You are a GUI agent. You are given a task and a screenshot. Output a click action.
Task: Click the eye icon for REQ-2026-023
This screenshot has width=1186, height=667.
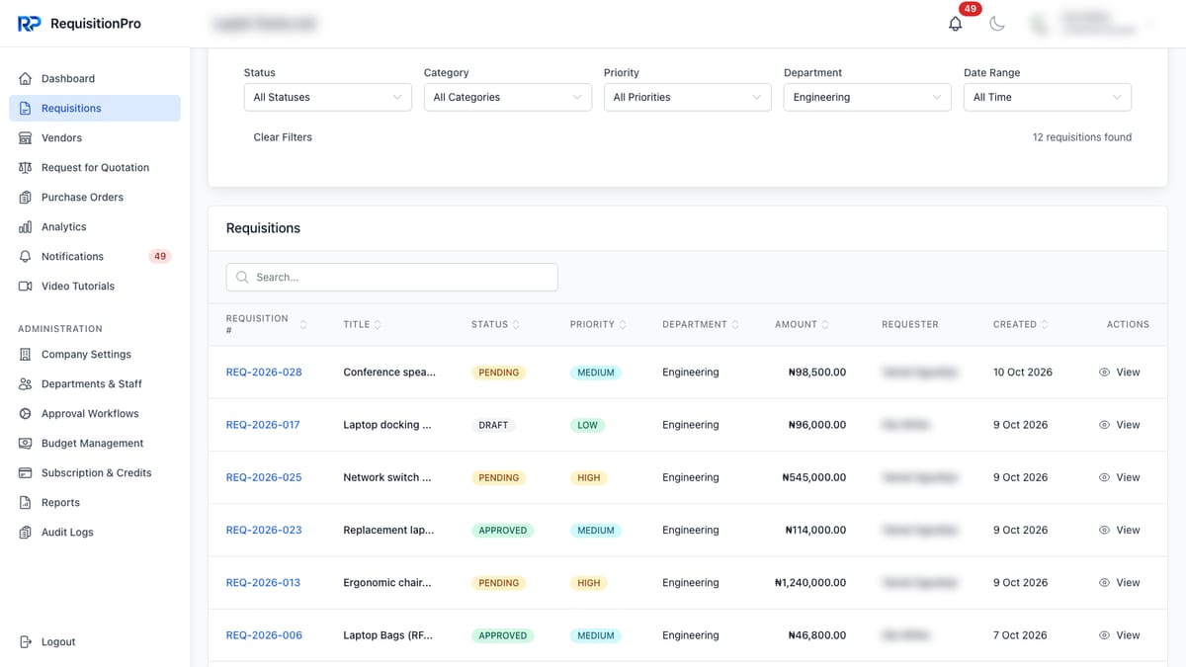click(x=1104, y=531)
